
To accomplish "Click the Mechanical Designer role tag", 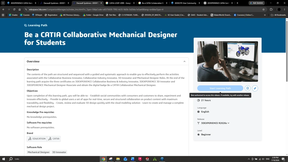I will point(39,152).
